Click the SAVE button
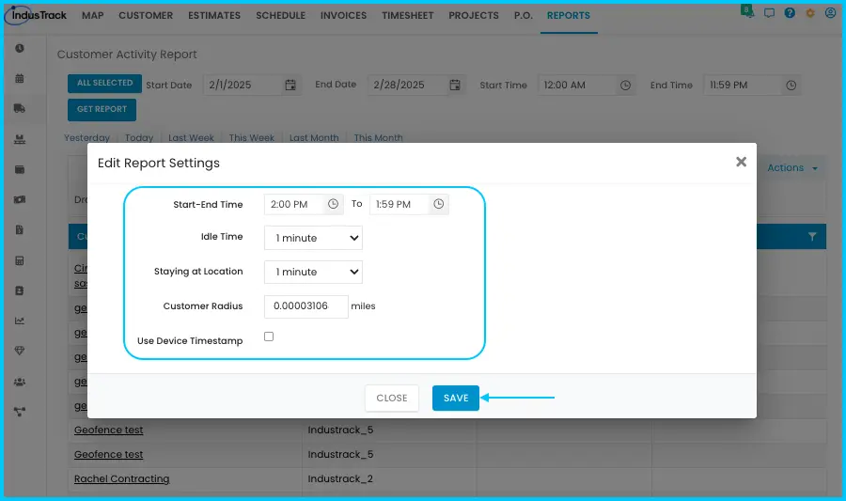The height and width of the screenshot is (501, 846). coord(455,398)
